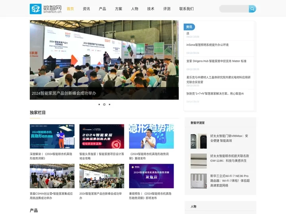The image size is (286, 214).
Task: Open the 评测 navigation item
Action: [167, 9]
